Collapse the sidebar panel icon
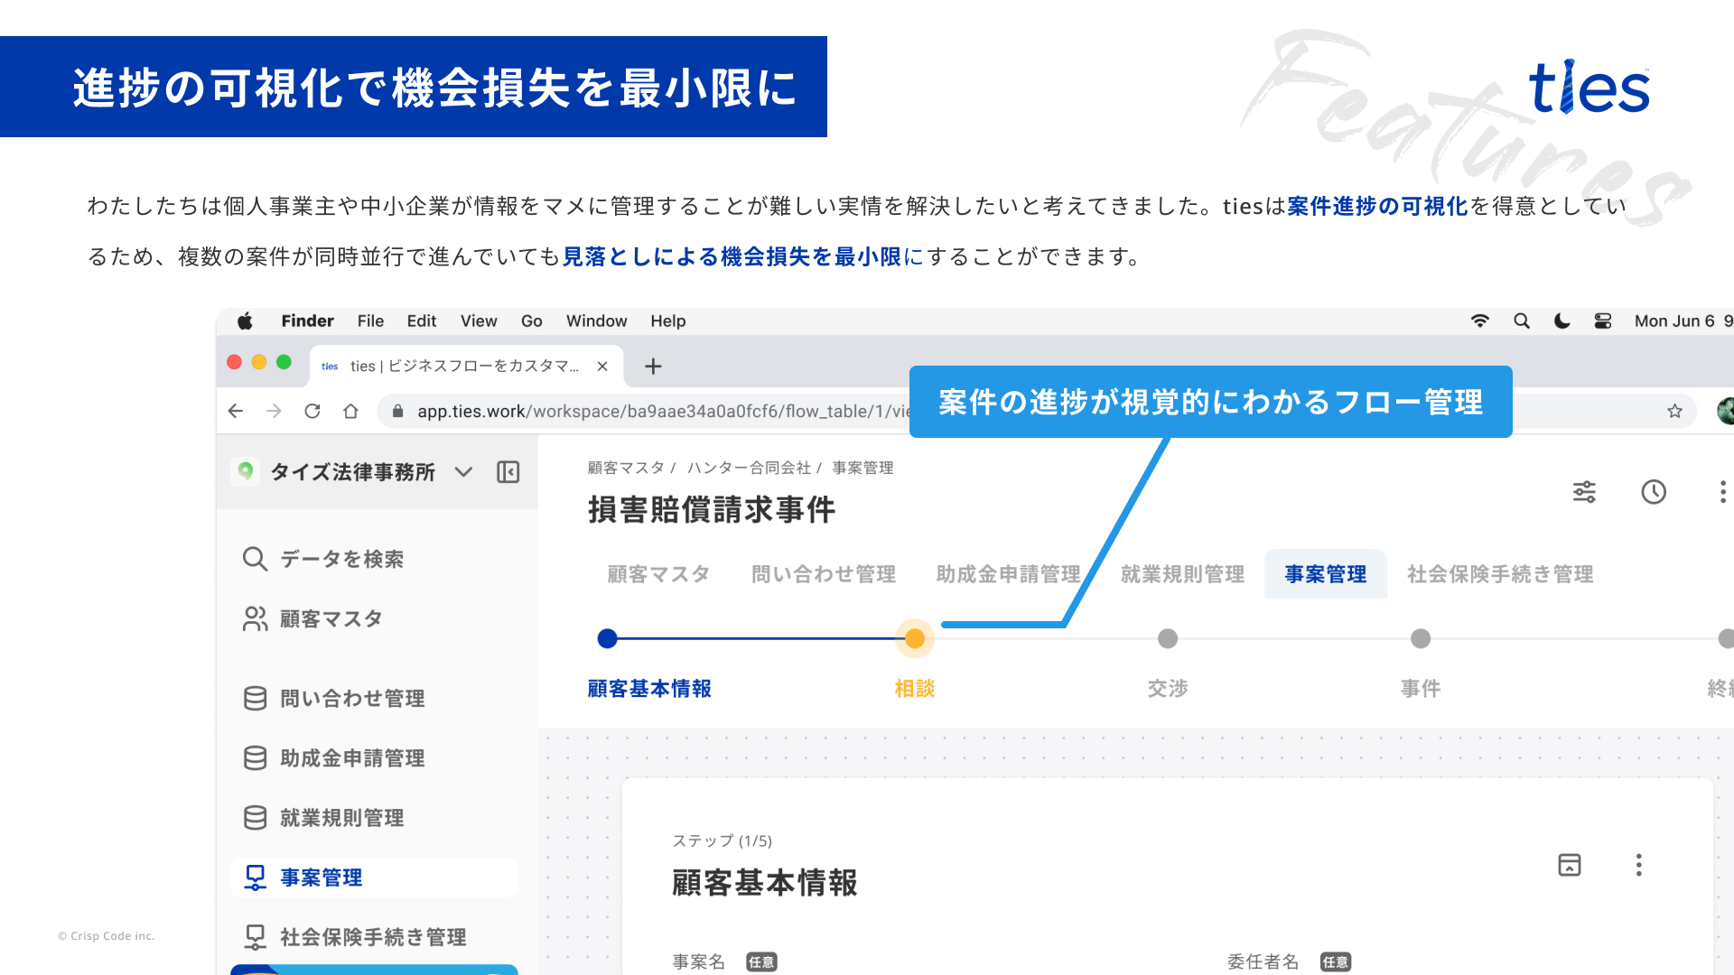This screenshot has height=975, width=1734. point(508,472)
